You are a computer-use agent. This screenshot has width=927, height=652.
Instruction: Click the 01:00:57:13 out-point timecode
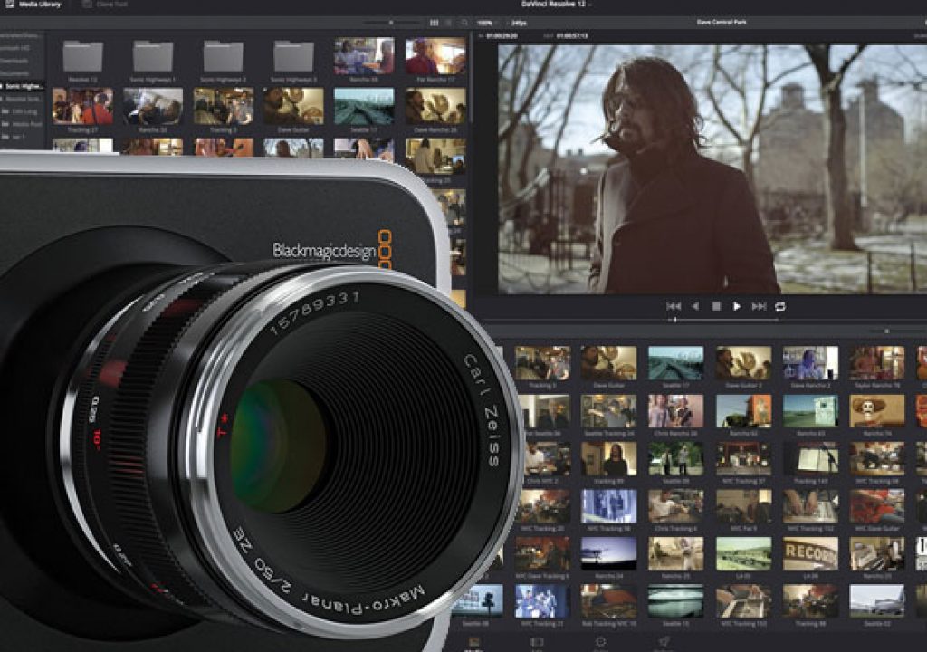572,36
